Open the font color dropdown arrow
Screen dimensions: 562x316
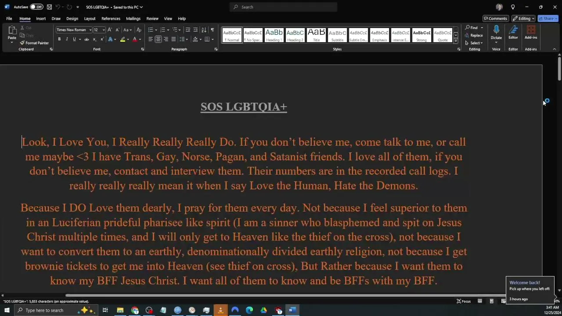[x=140, y=39]
